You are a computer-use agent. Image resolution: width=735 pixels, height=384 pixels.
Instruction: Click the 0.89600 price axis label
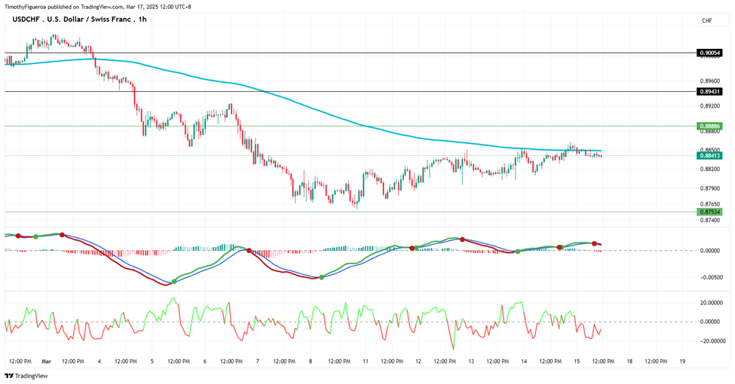point(709,81)
